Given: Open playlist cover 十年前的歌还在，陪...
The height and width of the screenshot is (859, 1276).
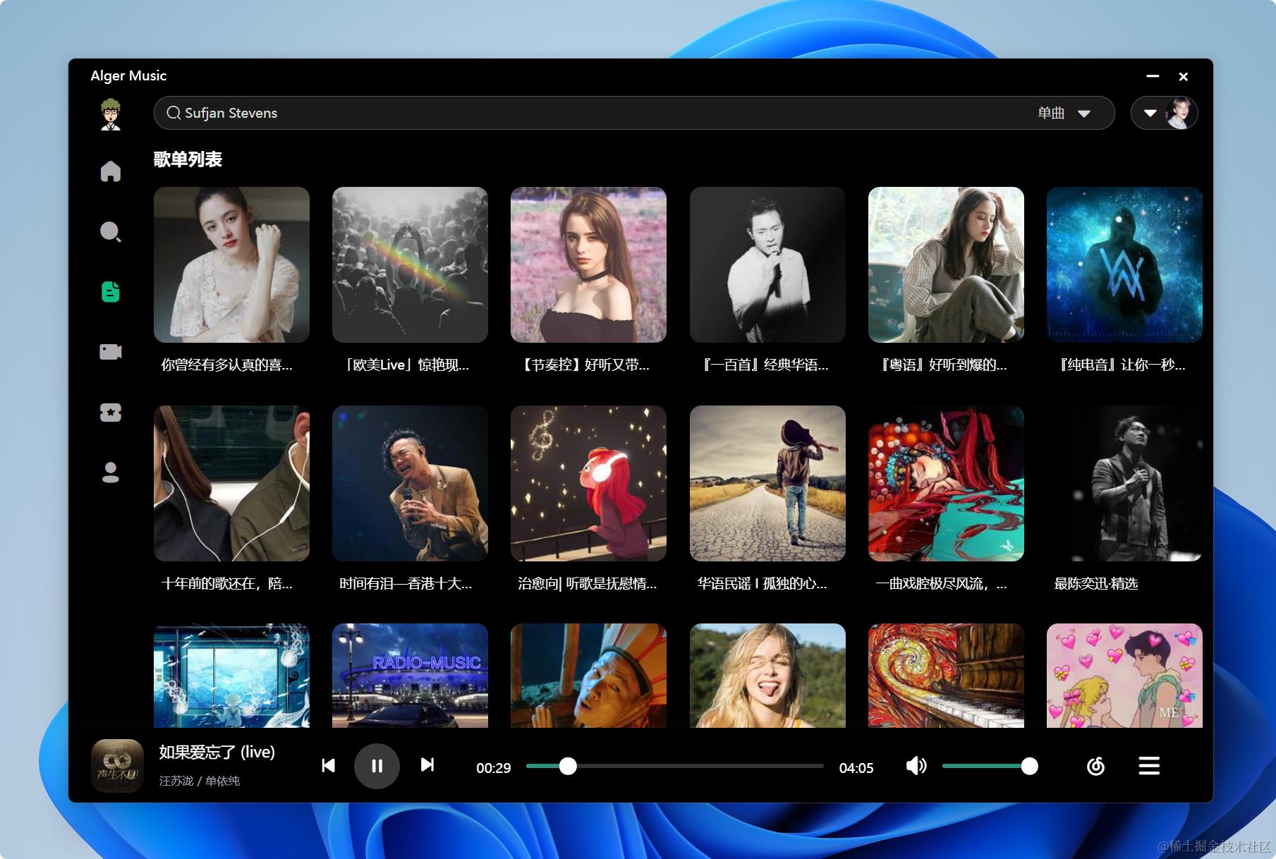Looking at the screenshot, I should click(231, 483).
